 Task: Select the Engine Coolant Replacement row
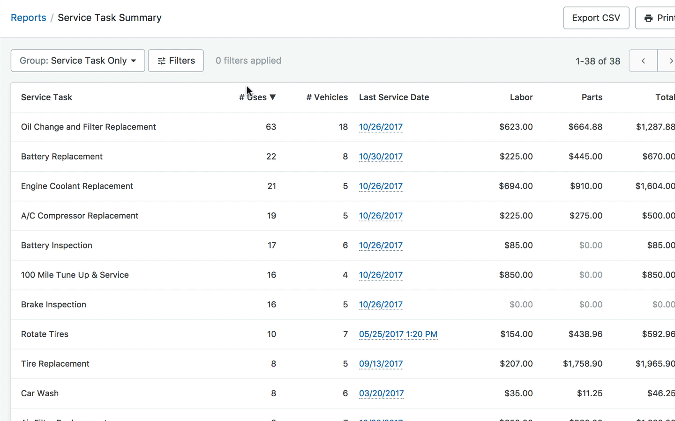click(343, 186)
